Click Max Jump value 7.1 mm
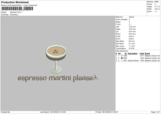Viewport: 161px width, 114px height. pos(132,46)
